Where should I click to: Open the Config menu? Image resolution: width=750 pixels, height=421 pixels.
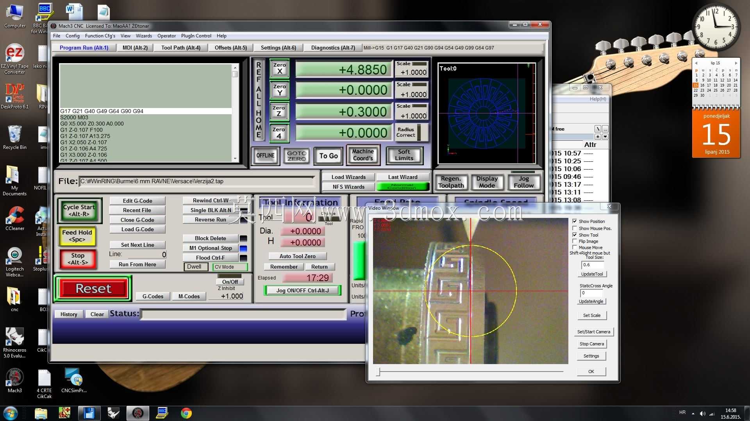[x=72, y=36]
